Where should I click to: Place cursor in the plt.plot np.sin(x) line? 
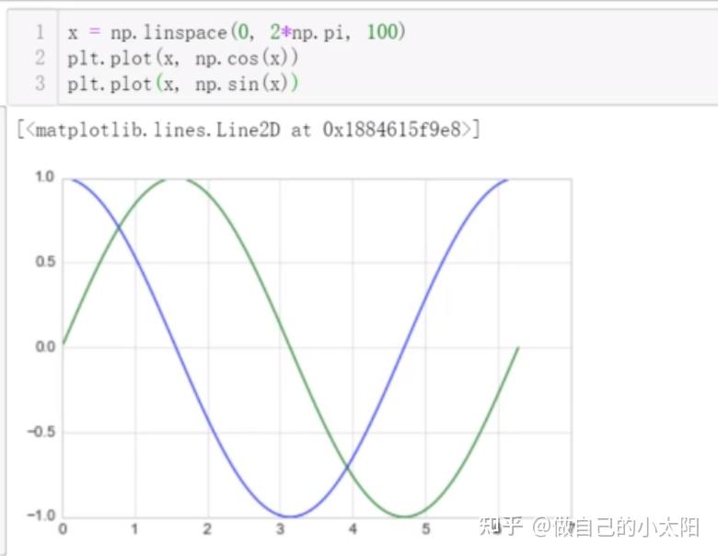182,84
